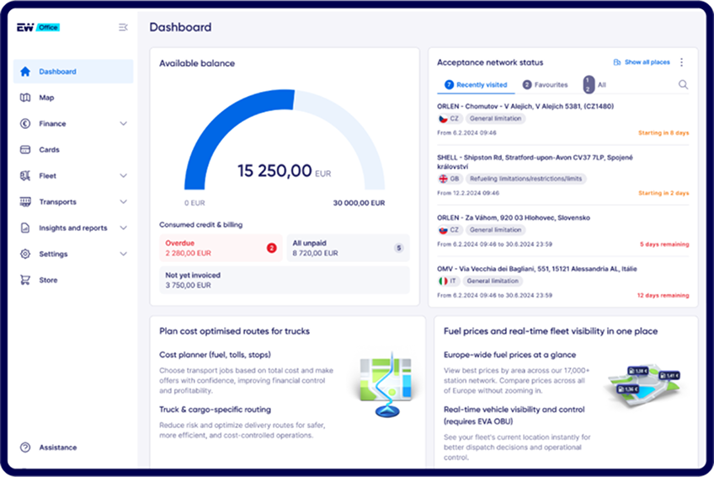This screenshot has height=477, width=714.
Task: Click the Insights and reports document icon
Action: click(x=25, y=228)
